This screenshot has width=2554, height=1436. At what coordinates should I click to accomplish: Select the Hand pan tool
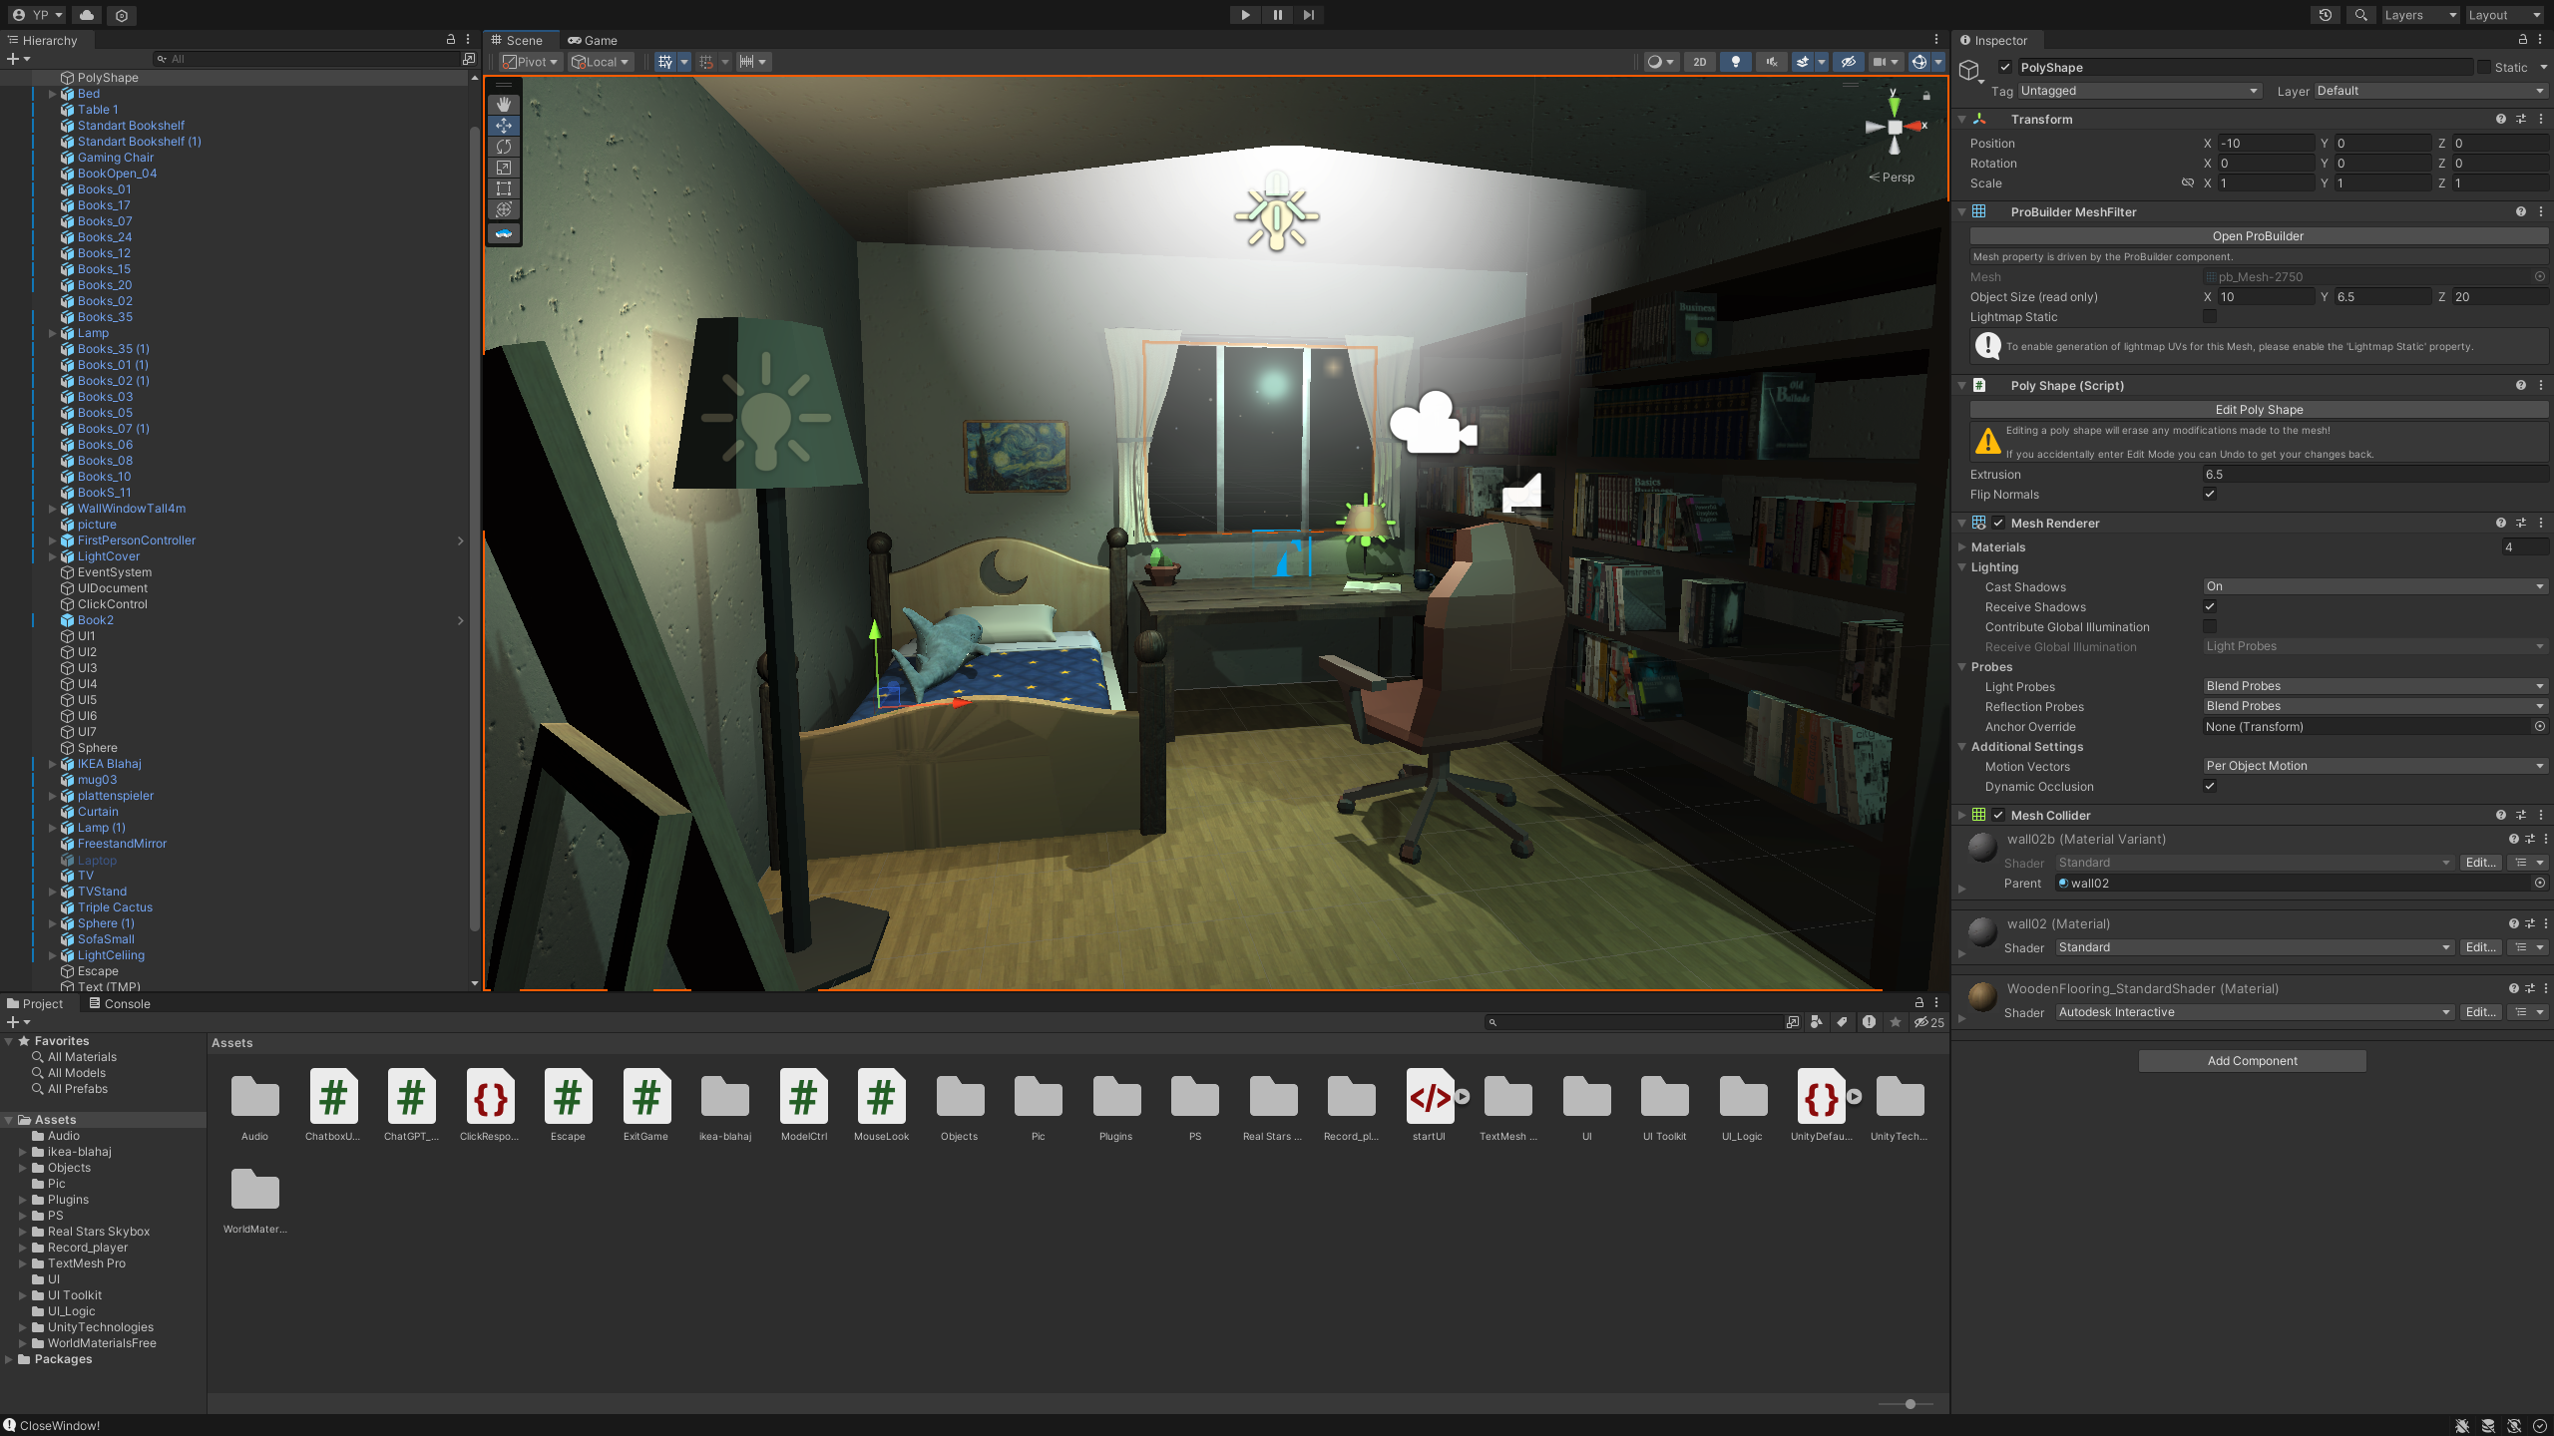(x=504, y=103)
